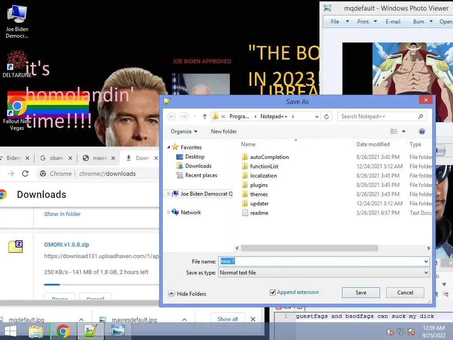
Task: Open the Joe Biden Democrat desktop icon
Action: point(17,22)
